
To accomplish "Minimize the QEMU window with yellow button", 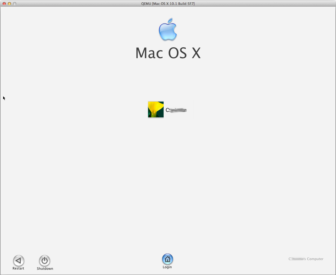I will tap(9, 4).
